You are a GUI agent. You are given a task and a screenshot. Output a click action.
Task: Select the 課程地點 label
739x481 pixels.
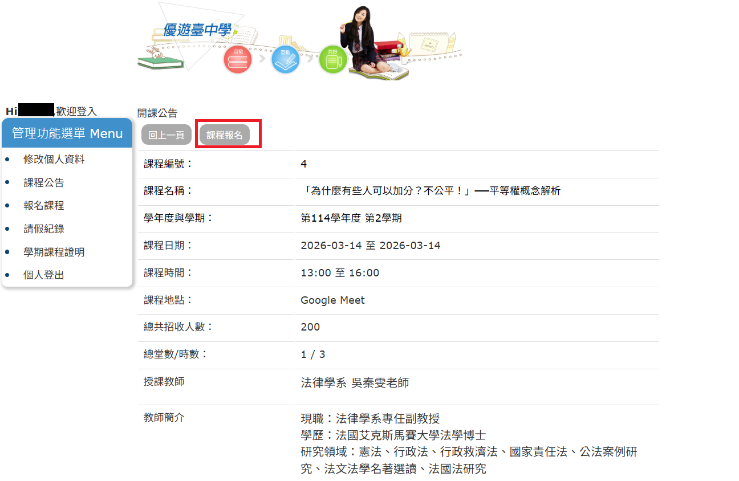(x=169, y=300)
